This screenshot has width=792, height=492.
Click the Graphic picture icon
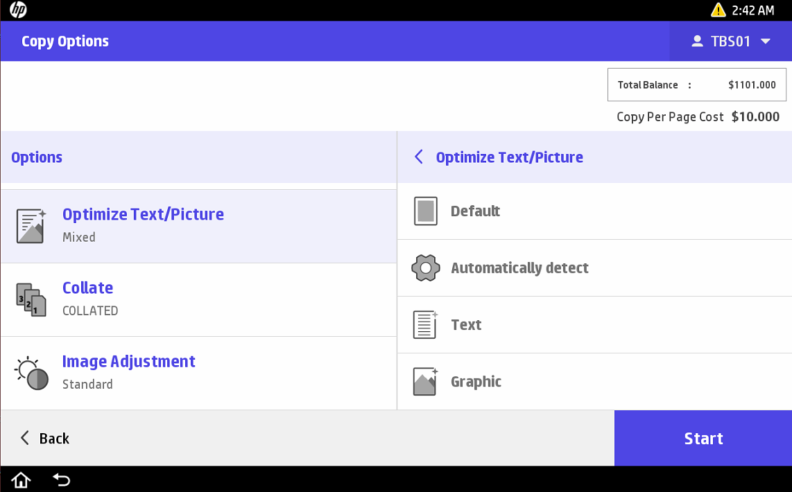[x=425, y=382]
